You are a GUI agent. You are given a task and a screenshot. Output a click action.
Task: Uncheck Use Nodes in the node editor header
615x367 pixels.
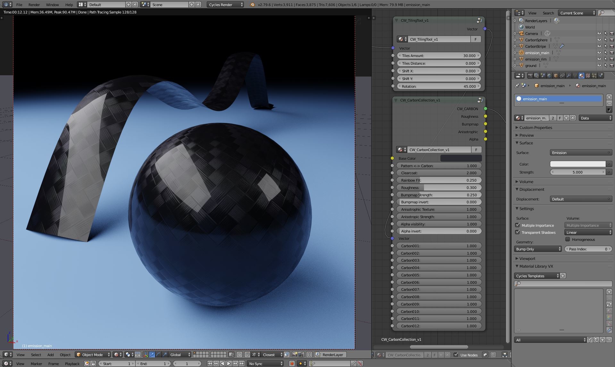pos(456,355)
